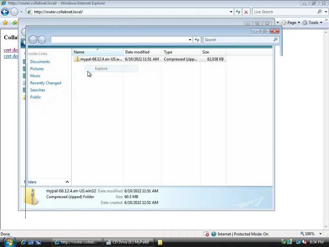Click the Internet Explorer back arrow button

(x=5, y=12)
